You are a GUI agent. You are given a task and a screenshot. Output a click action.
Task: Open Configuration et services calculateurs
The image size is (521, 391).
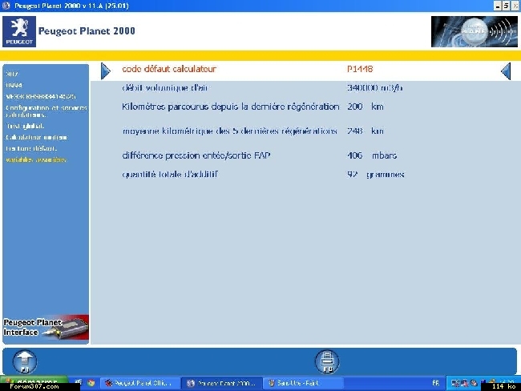[x=46, y=111]
